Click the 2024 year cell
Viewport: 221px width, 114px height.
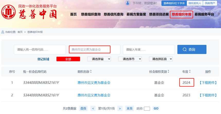187,83
